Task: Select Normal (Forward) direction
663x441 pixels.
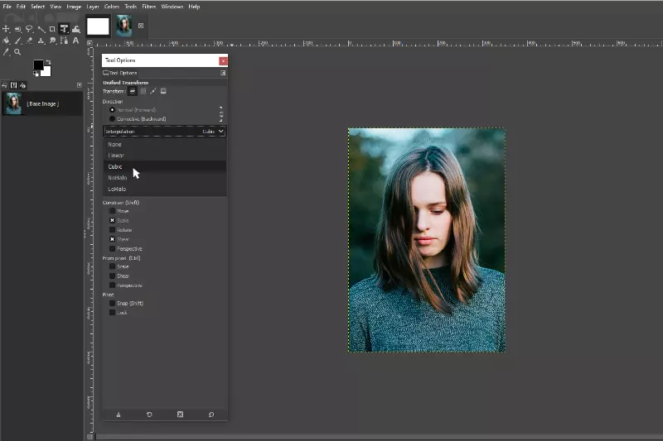Action: pos(133,110)
